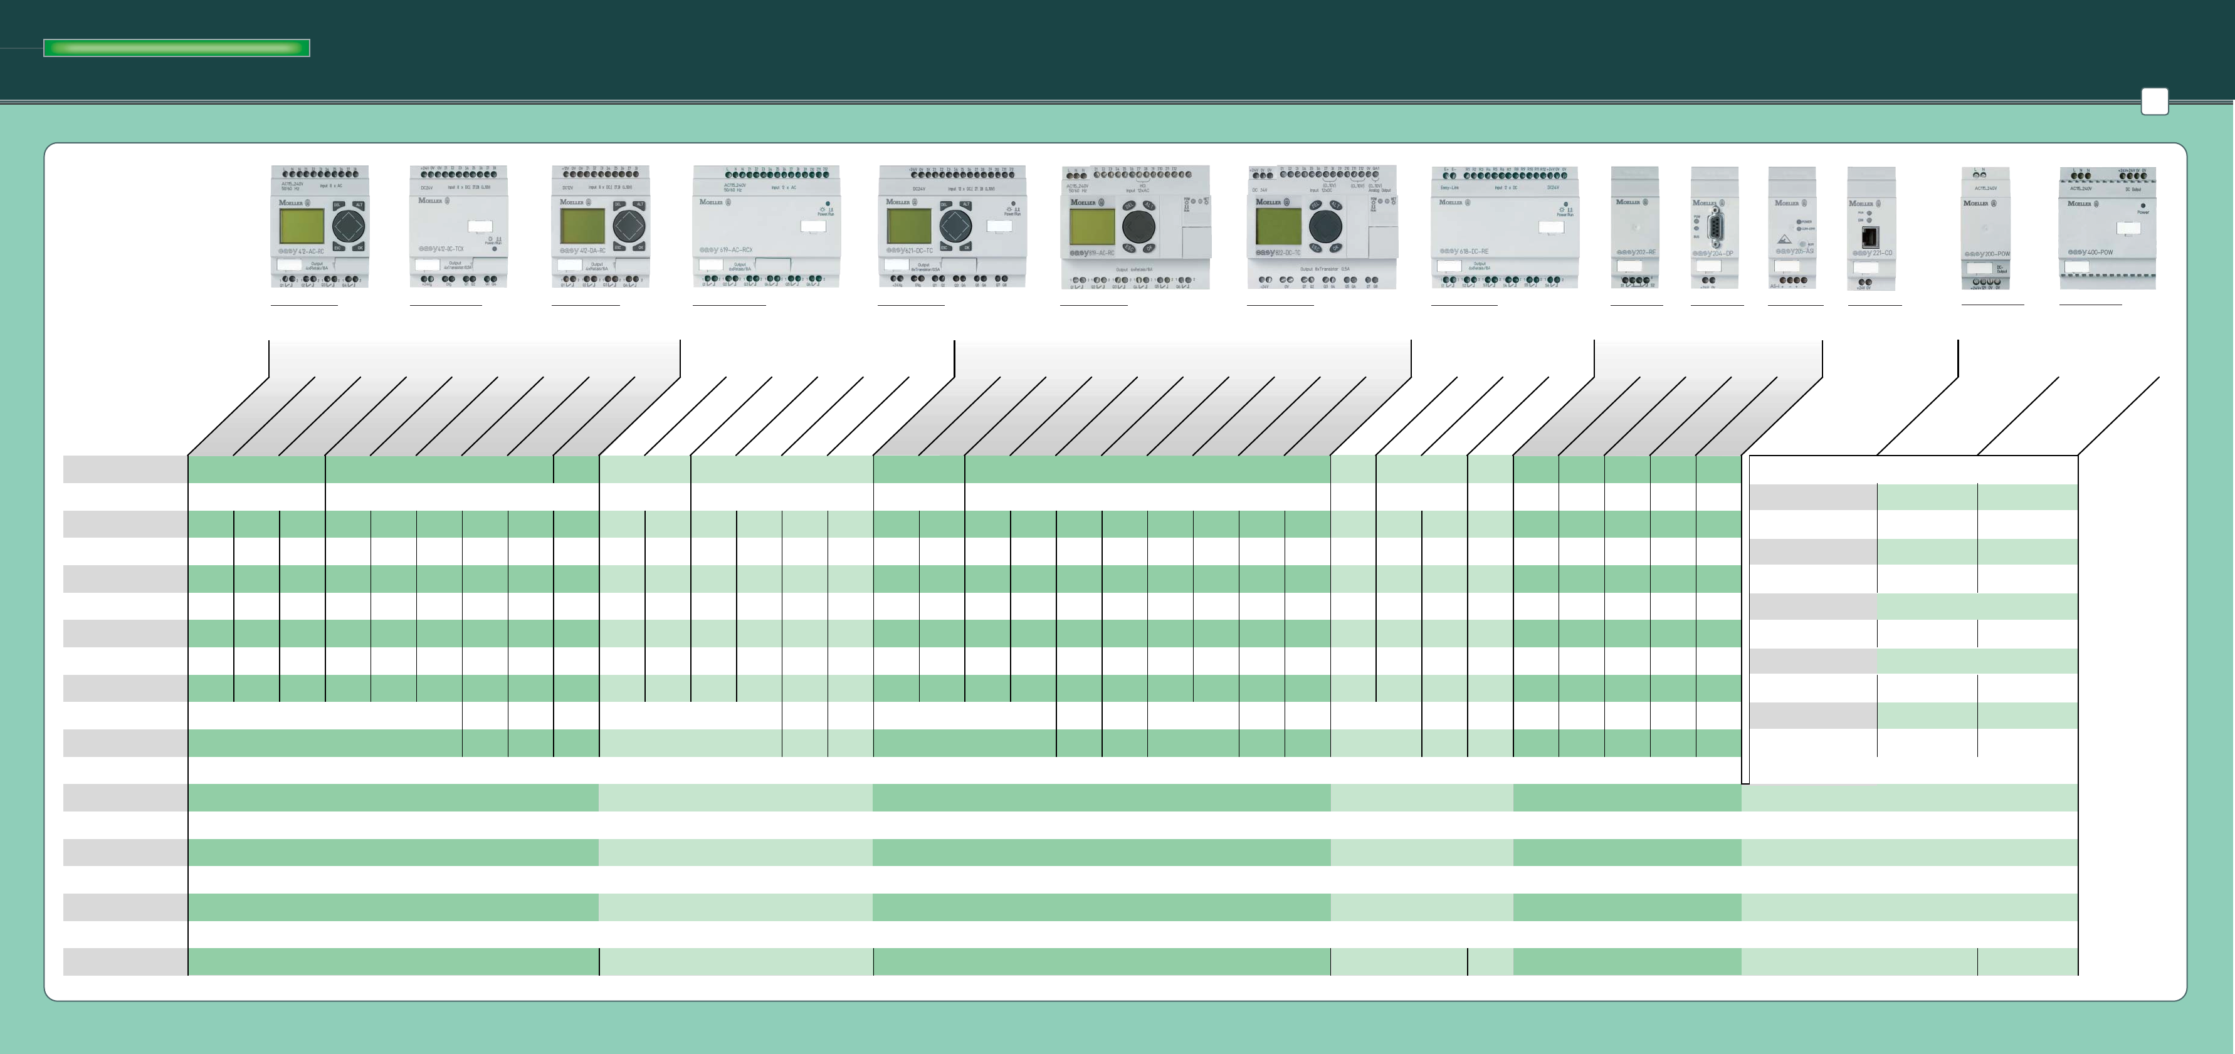The image size is (2235, 1054).
Task: Open the easy 619-AC-RCX product image
Action: (x=766, y=226)
